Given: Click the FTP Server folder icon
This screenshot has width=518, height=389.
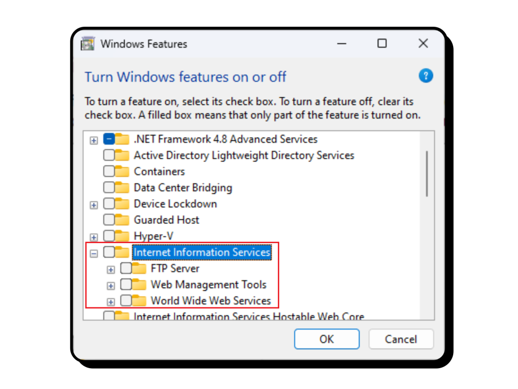Looking at the screenshot, I should 139,268.
